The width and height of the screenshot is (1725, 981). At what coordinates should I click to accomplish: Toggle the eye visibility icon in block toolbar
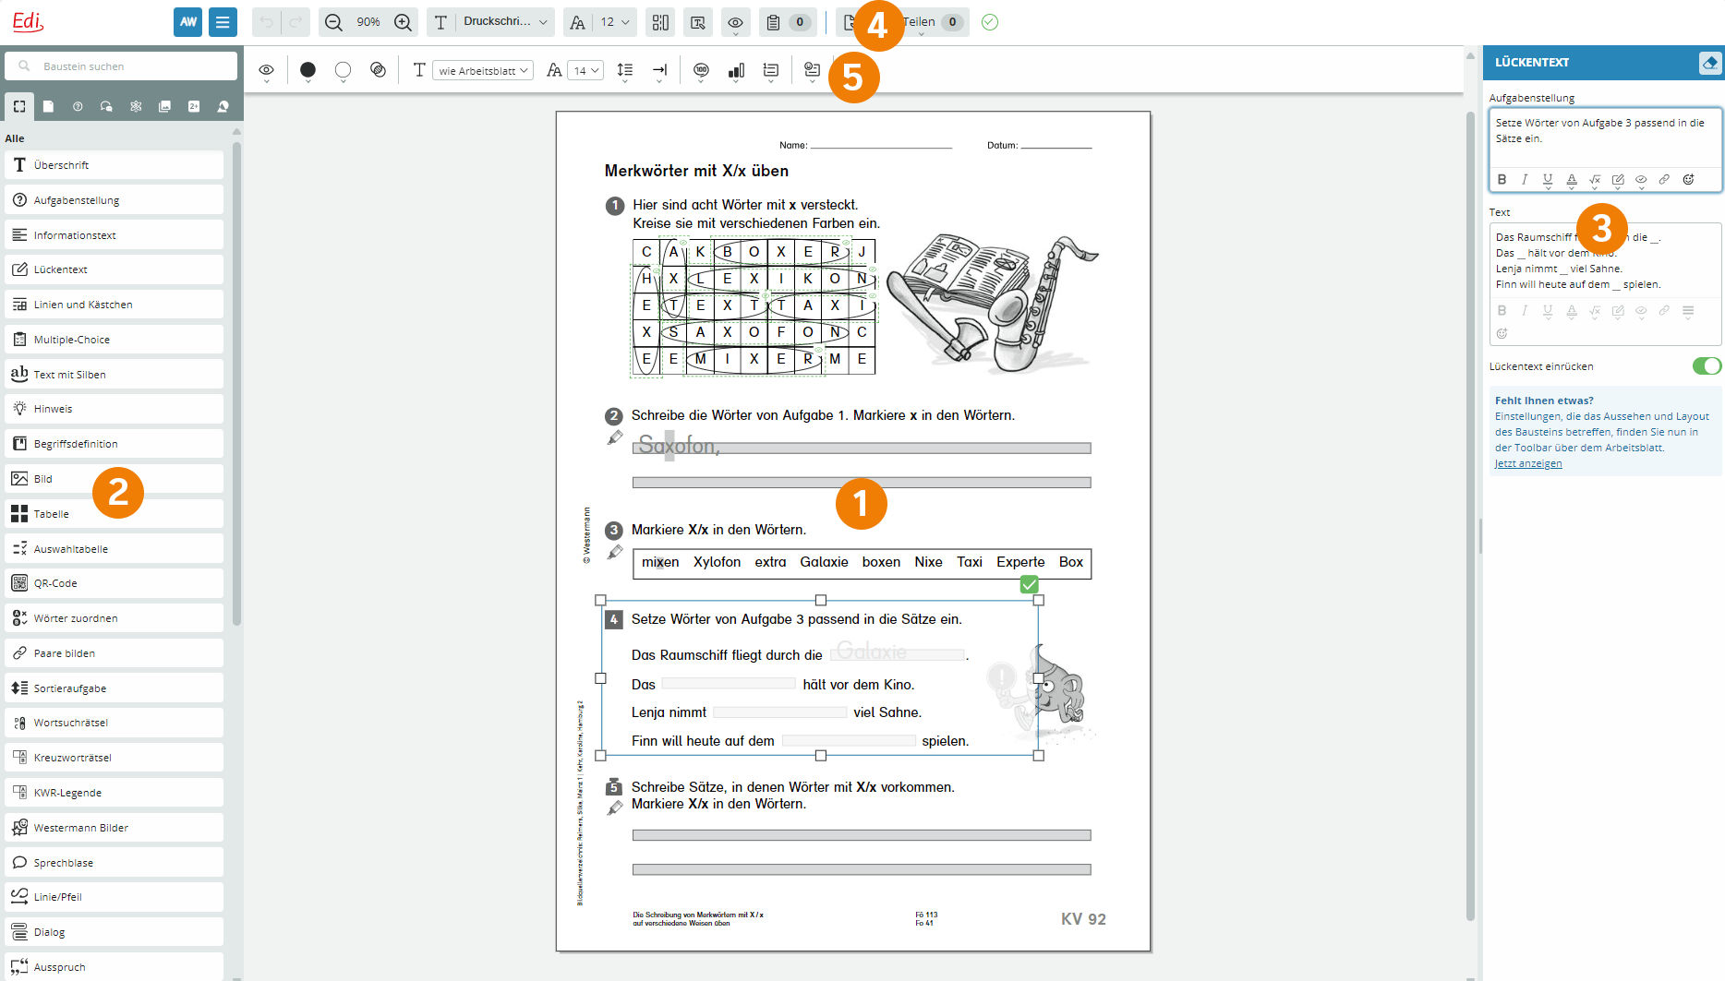tap(266, 70)
